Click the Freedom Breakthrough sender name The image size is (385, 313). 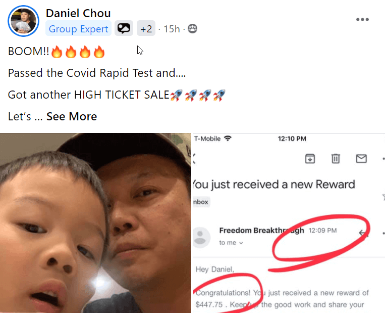(261, 230)
